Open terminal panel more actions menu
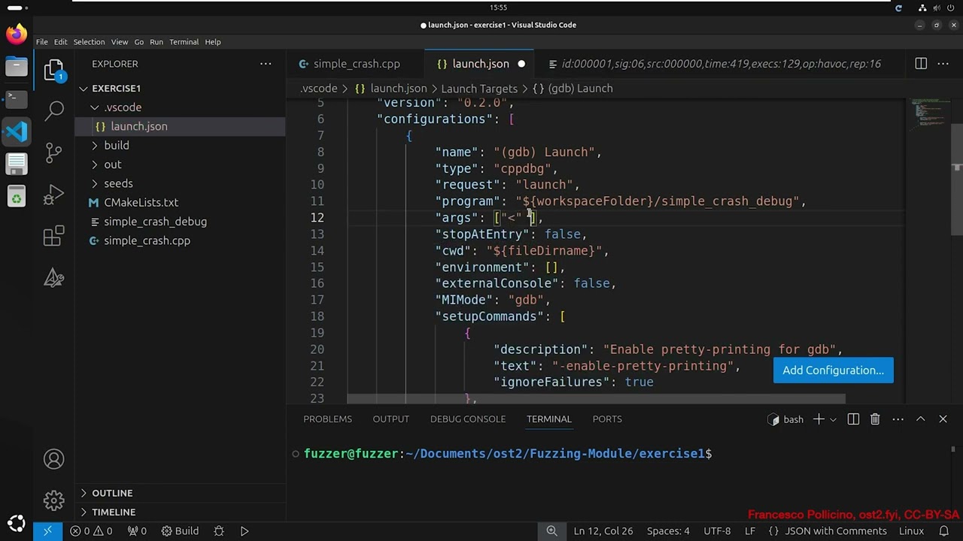Viewport: 963px width, 541px height. click(898, 419)
